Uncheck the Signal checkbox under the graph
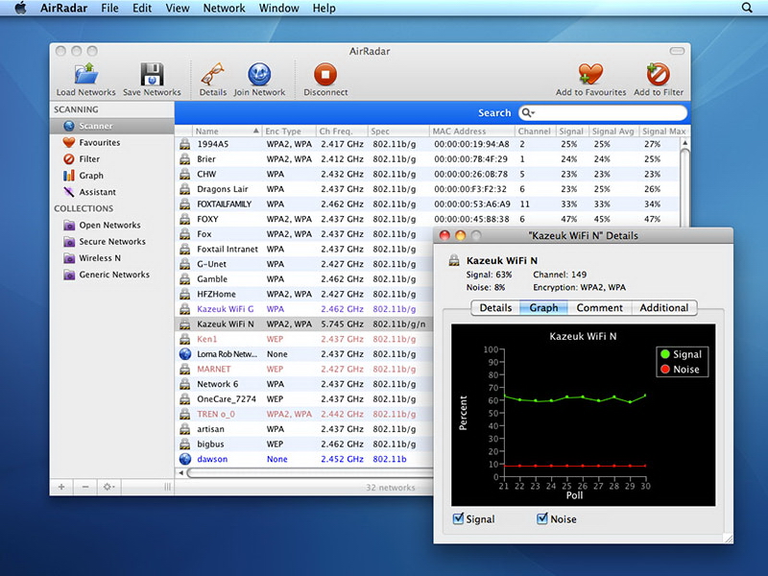The width and height of the screenshot is (768, 576). tap(458, 519)
